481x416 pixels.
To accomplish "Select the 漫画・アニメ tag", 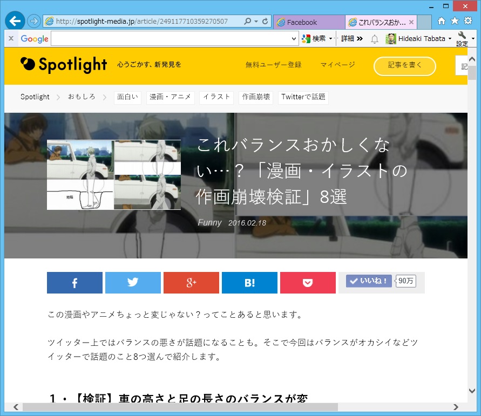I will tap(170, 98).
